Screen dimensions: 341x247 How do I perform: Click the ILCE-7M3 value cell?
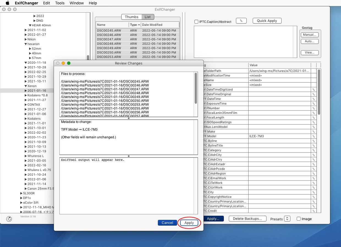coord(279,136)
